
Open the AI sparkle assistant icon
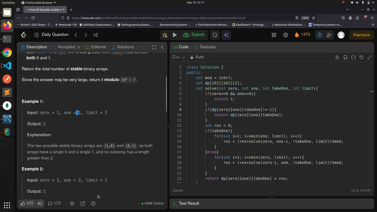tap(226, 35)
